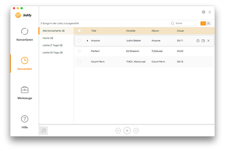
Task: Remove the Anyone track from list
Action: (x=208, y=41)
